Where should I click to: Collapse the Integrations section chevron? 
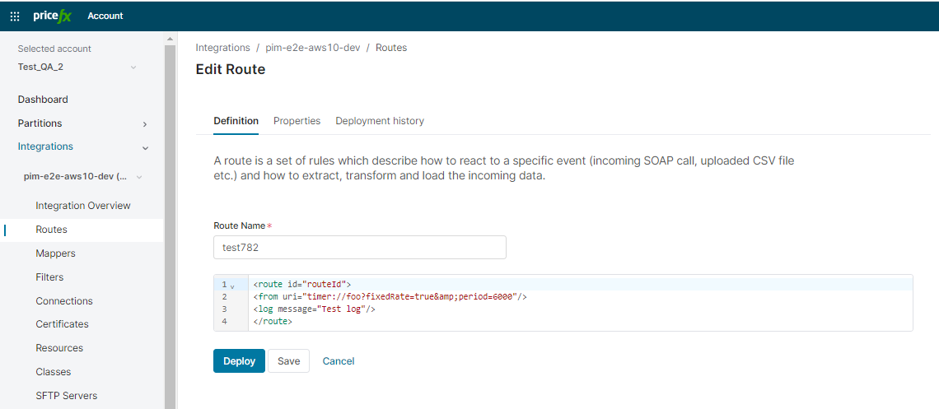[x=145, y=147]
